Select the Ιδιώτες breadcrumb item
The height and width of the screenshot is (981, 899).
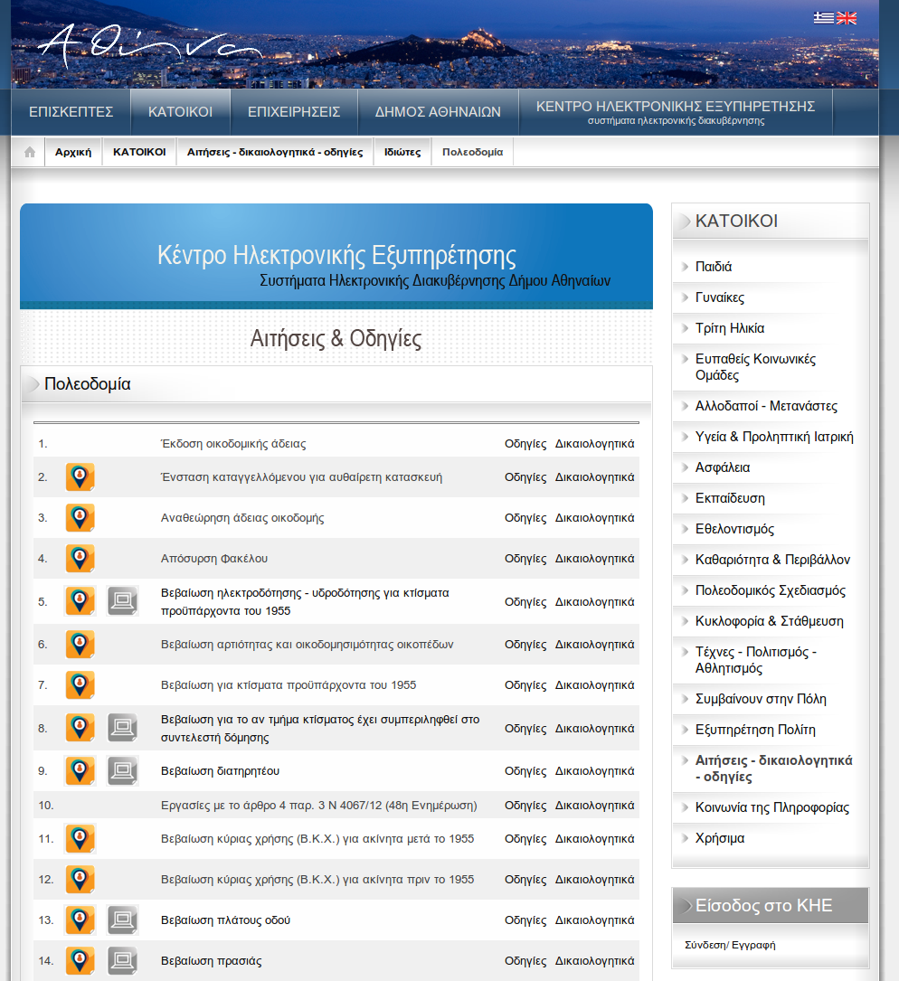(x=402, y=152)
